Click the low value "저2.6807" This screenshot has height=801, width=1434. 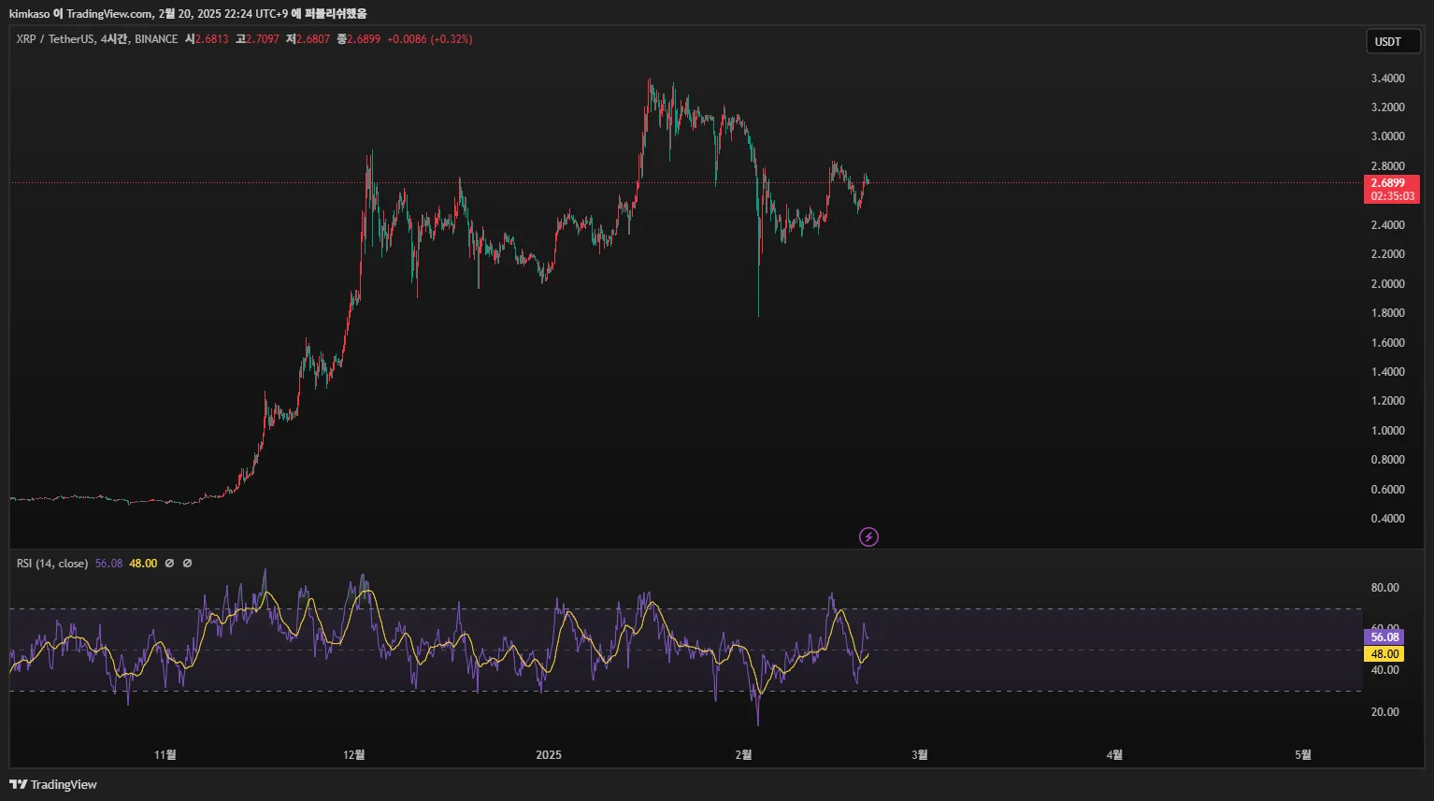(308, 39)
